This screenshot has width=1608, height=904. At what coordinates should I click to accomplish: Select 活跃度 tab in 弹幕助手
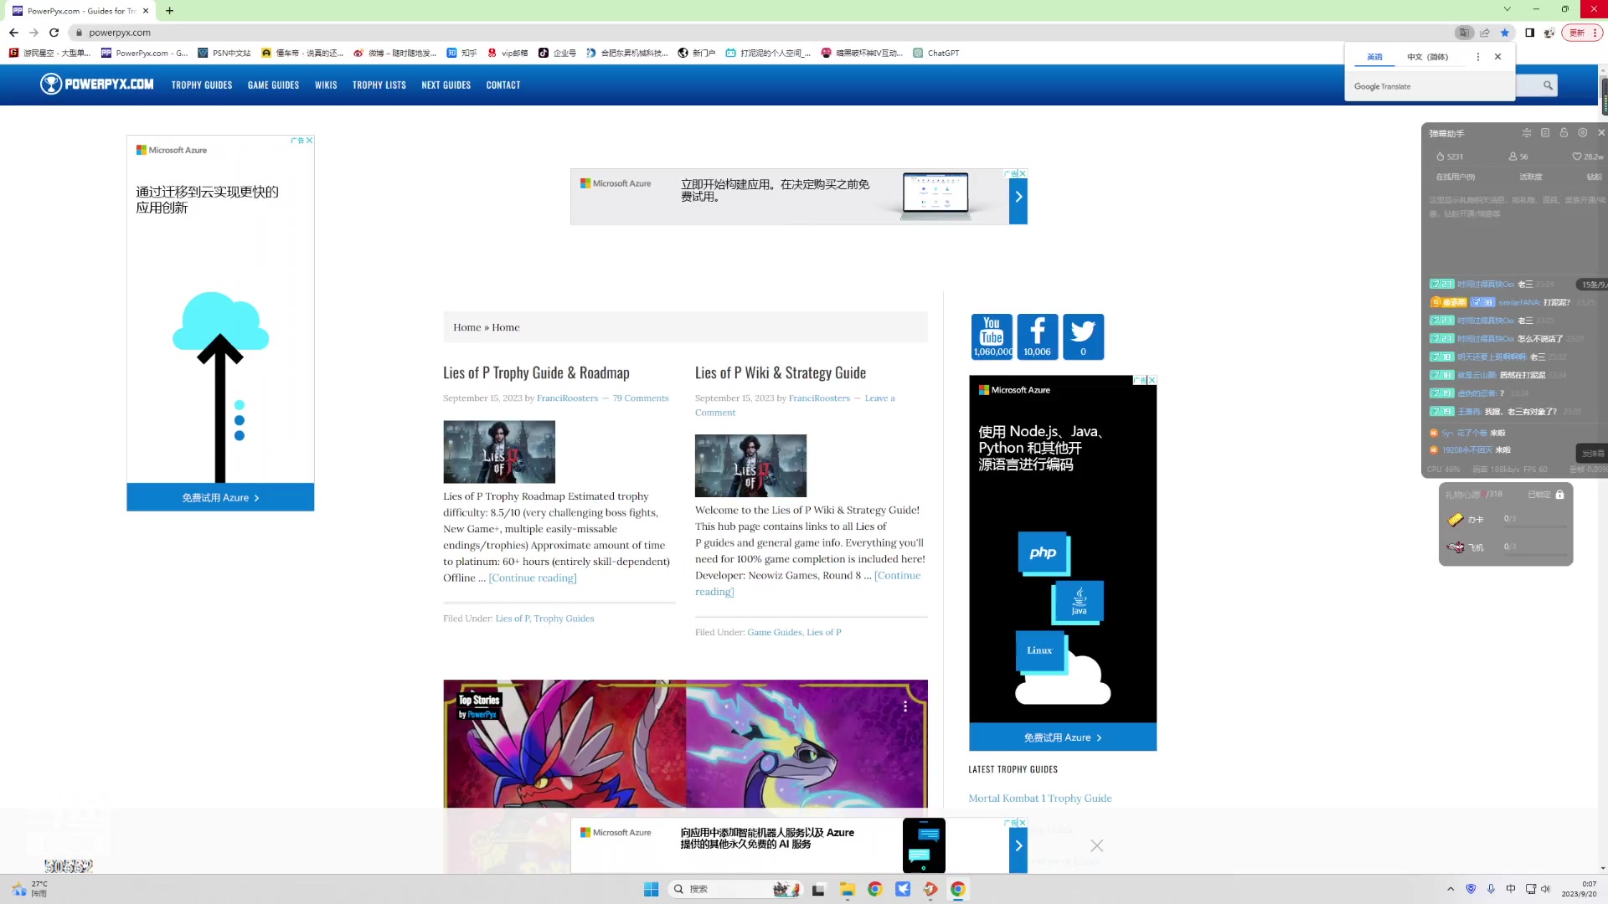coord(1531,177)
